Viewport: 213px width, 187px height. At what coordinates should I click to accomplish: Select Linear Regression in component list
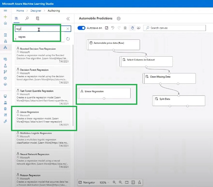[x=43, y=118]
